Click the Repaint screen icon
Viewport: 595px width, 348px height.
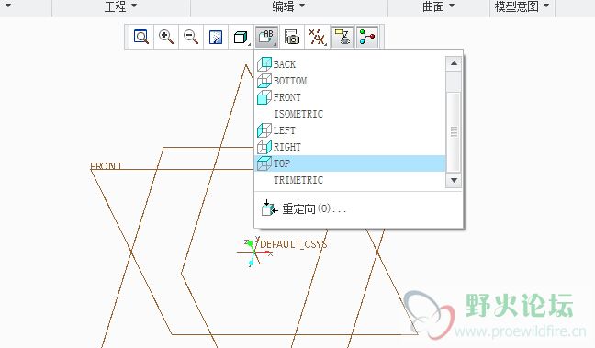[216, 37]
